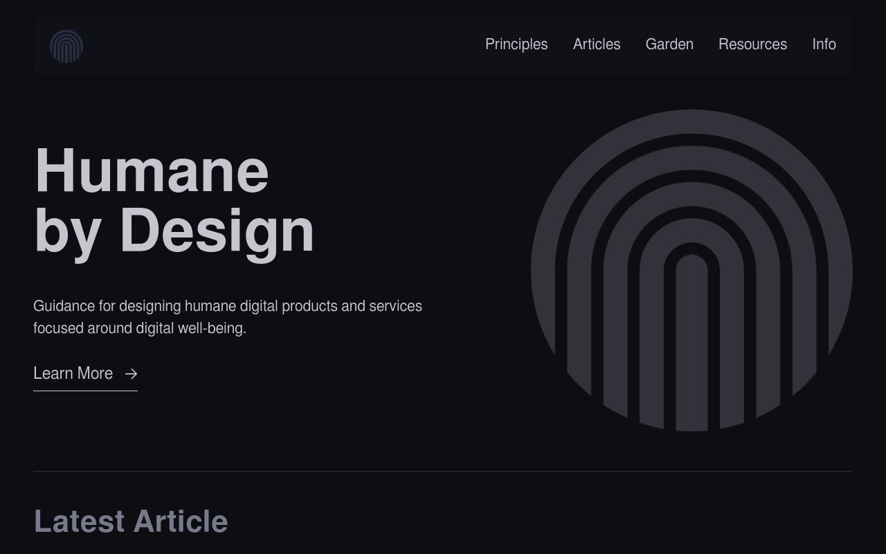Screen dimensions: 886x554
Task: Click the Latest Article heading
Action: (x=130, y=521)
